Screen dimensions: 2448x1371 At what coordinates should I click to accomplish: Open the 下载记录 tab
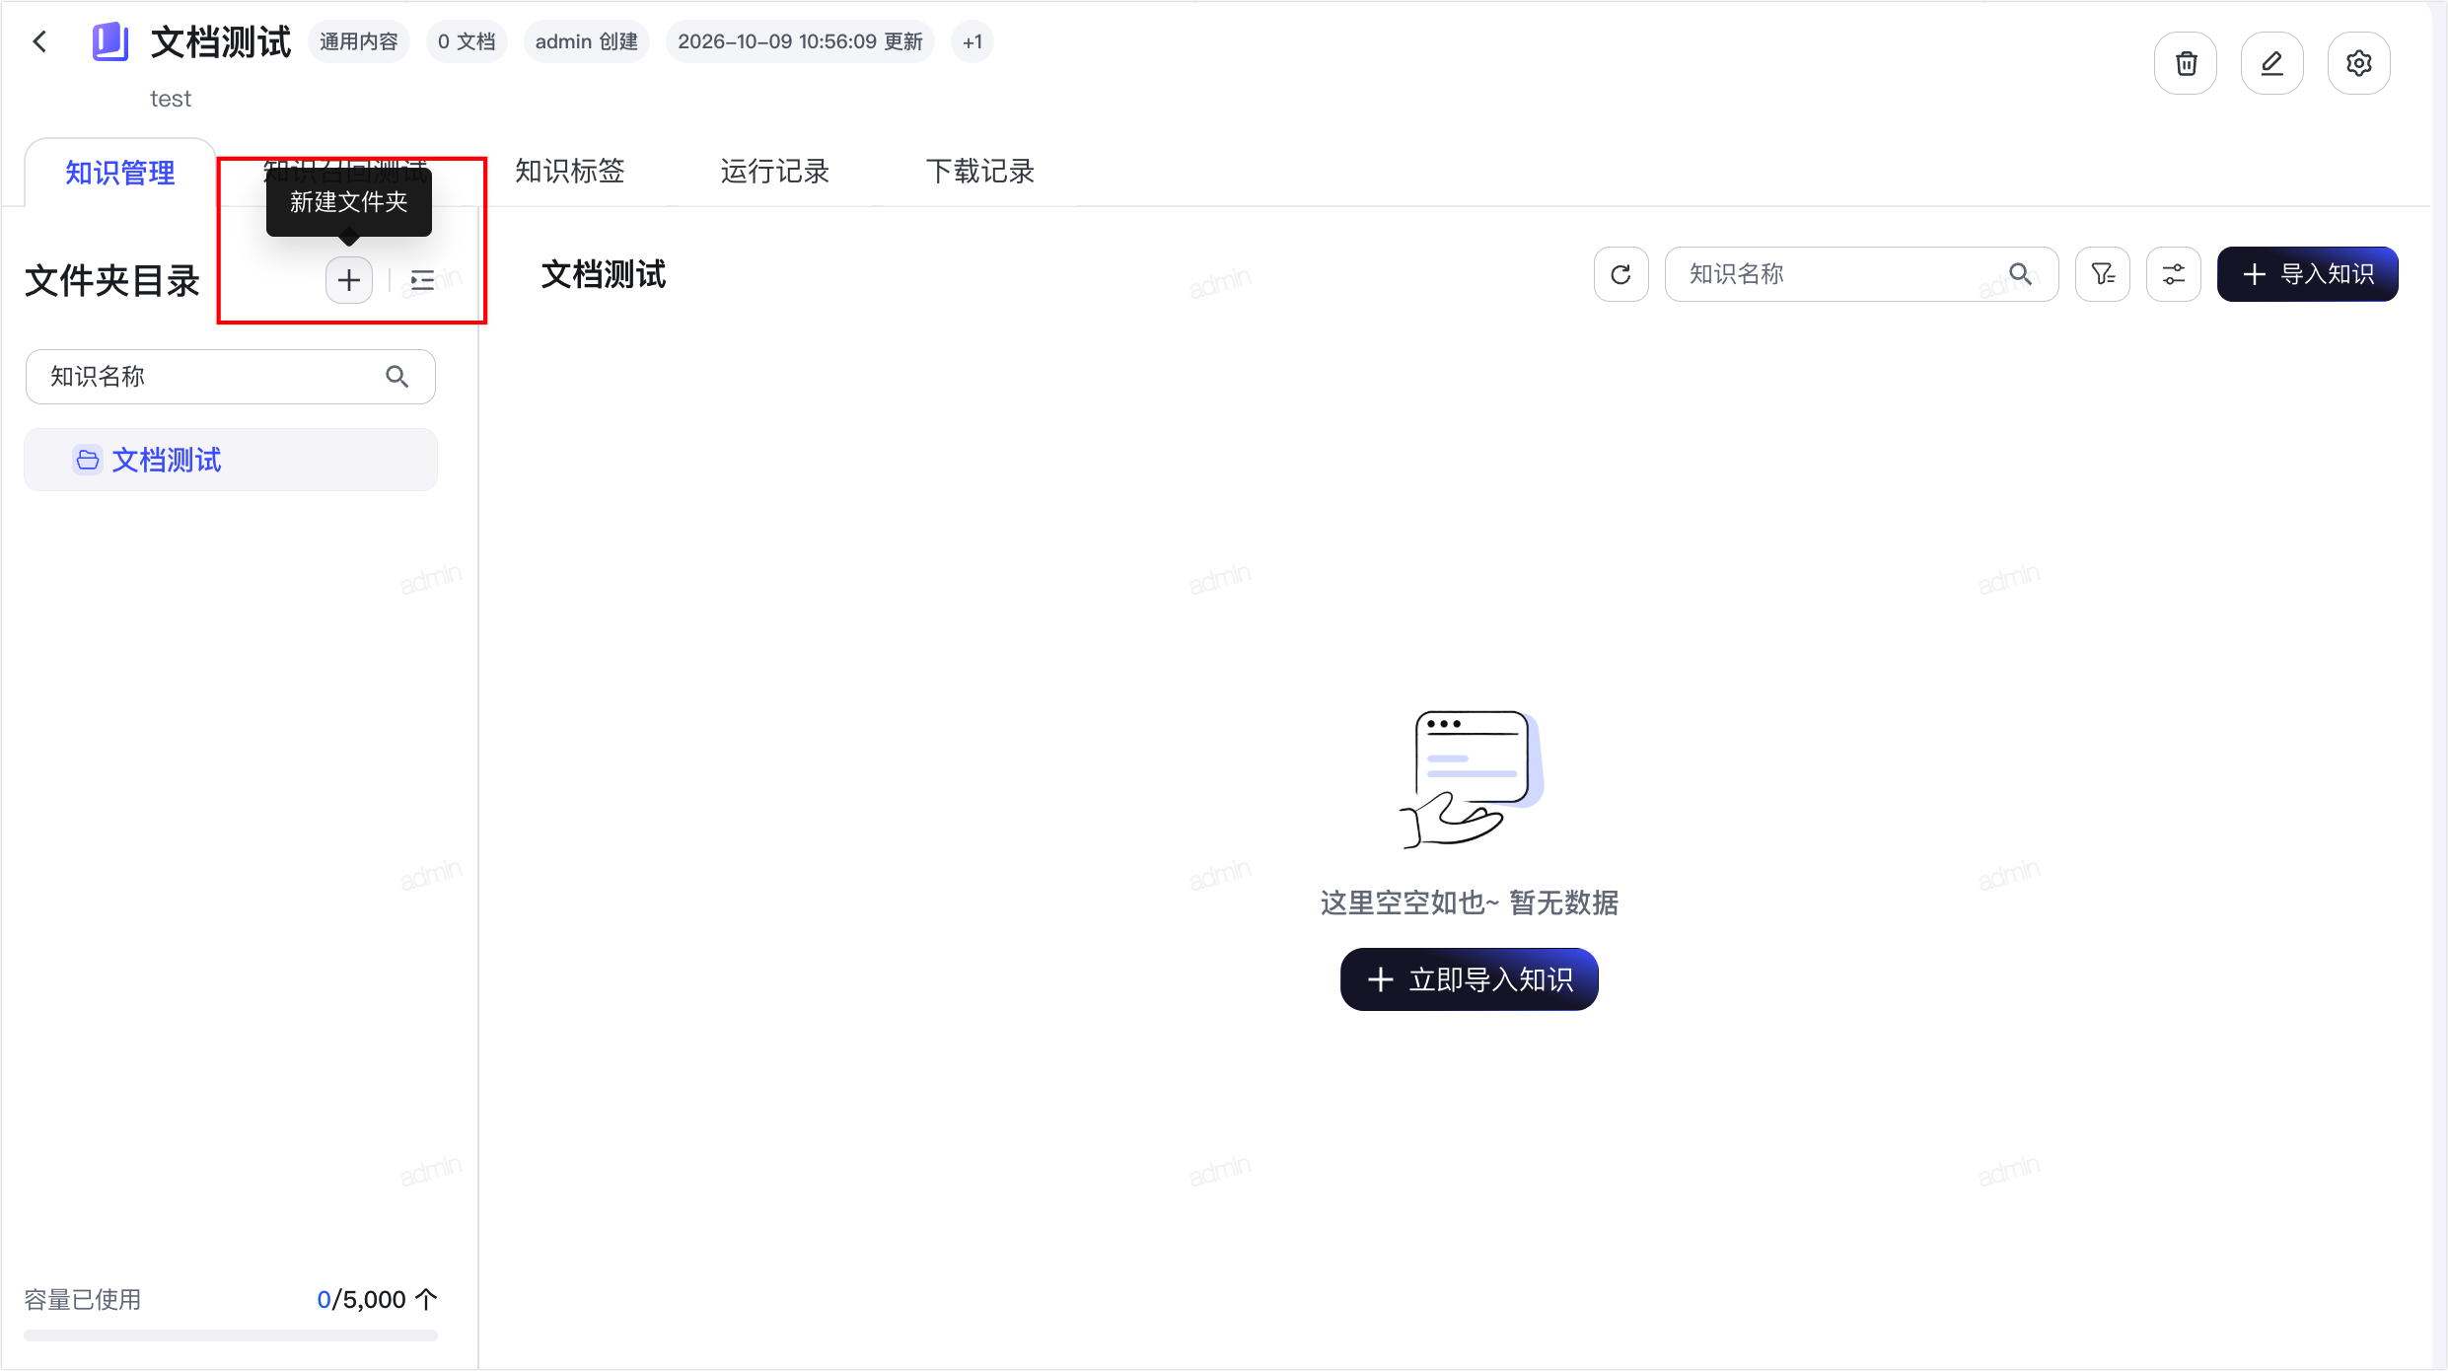980,171
